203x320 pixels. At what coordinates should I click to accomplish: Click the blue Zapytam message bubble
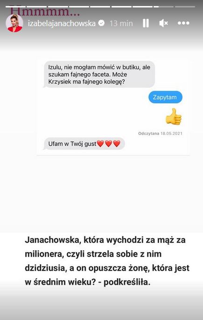pos(165,97)
